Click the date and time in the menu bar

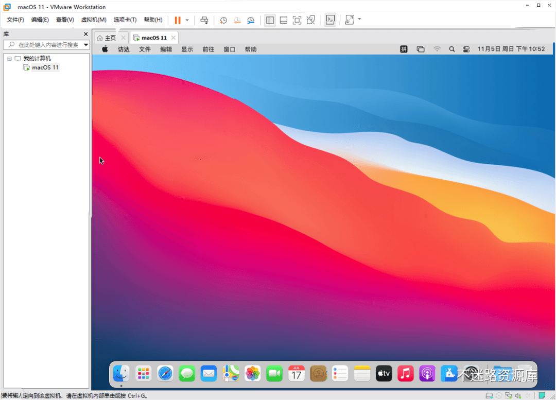pos(511,49)
